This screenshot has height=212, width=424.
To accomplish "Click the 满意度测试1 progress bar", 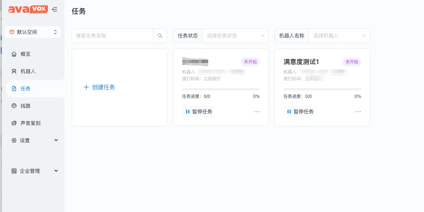I will [x=322, y=89].
